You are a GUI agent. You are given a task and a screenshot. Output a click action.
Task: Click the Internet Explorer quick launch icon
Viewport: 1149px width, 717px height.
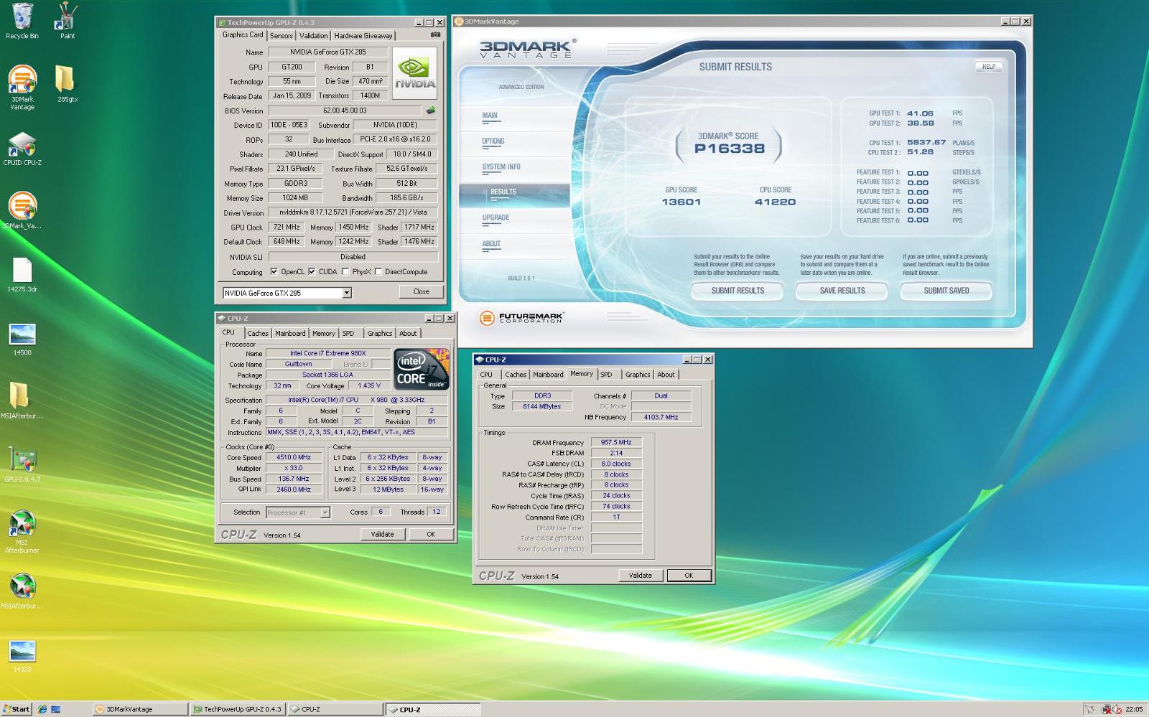click(x=42, y=709)
